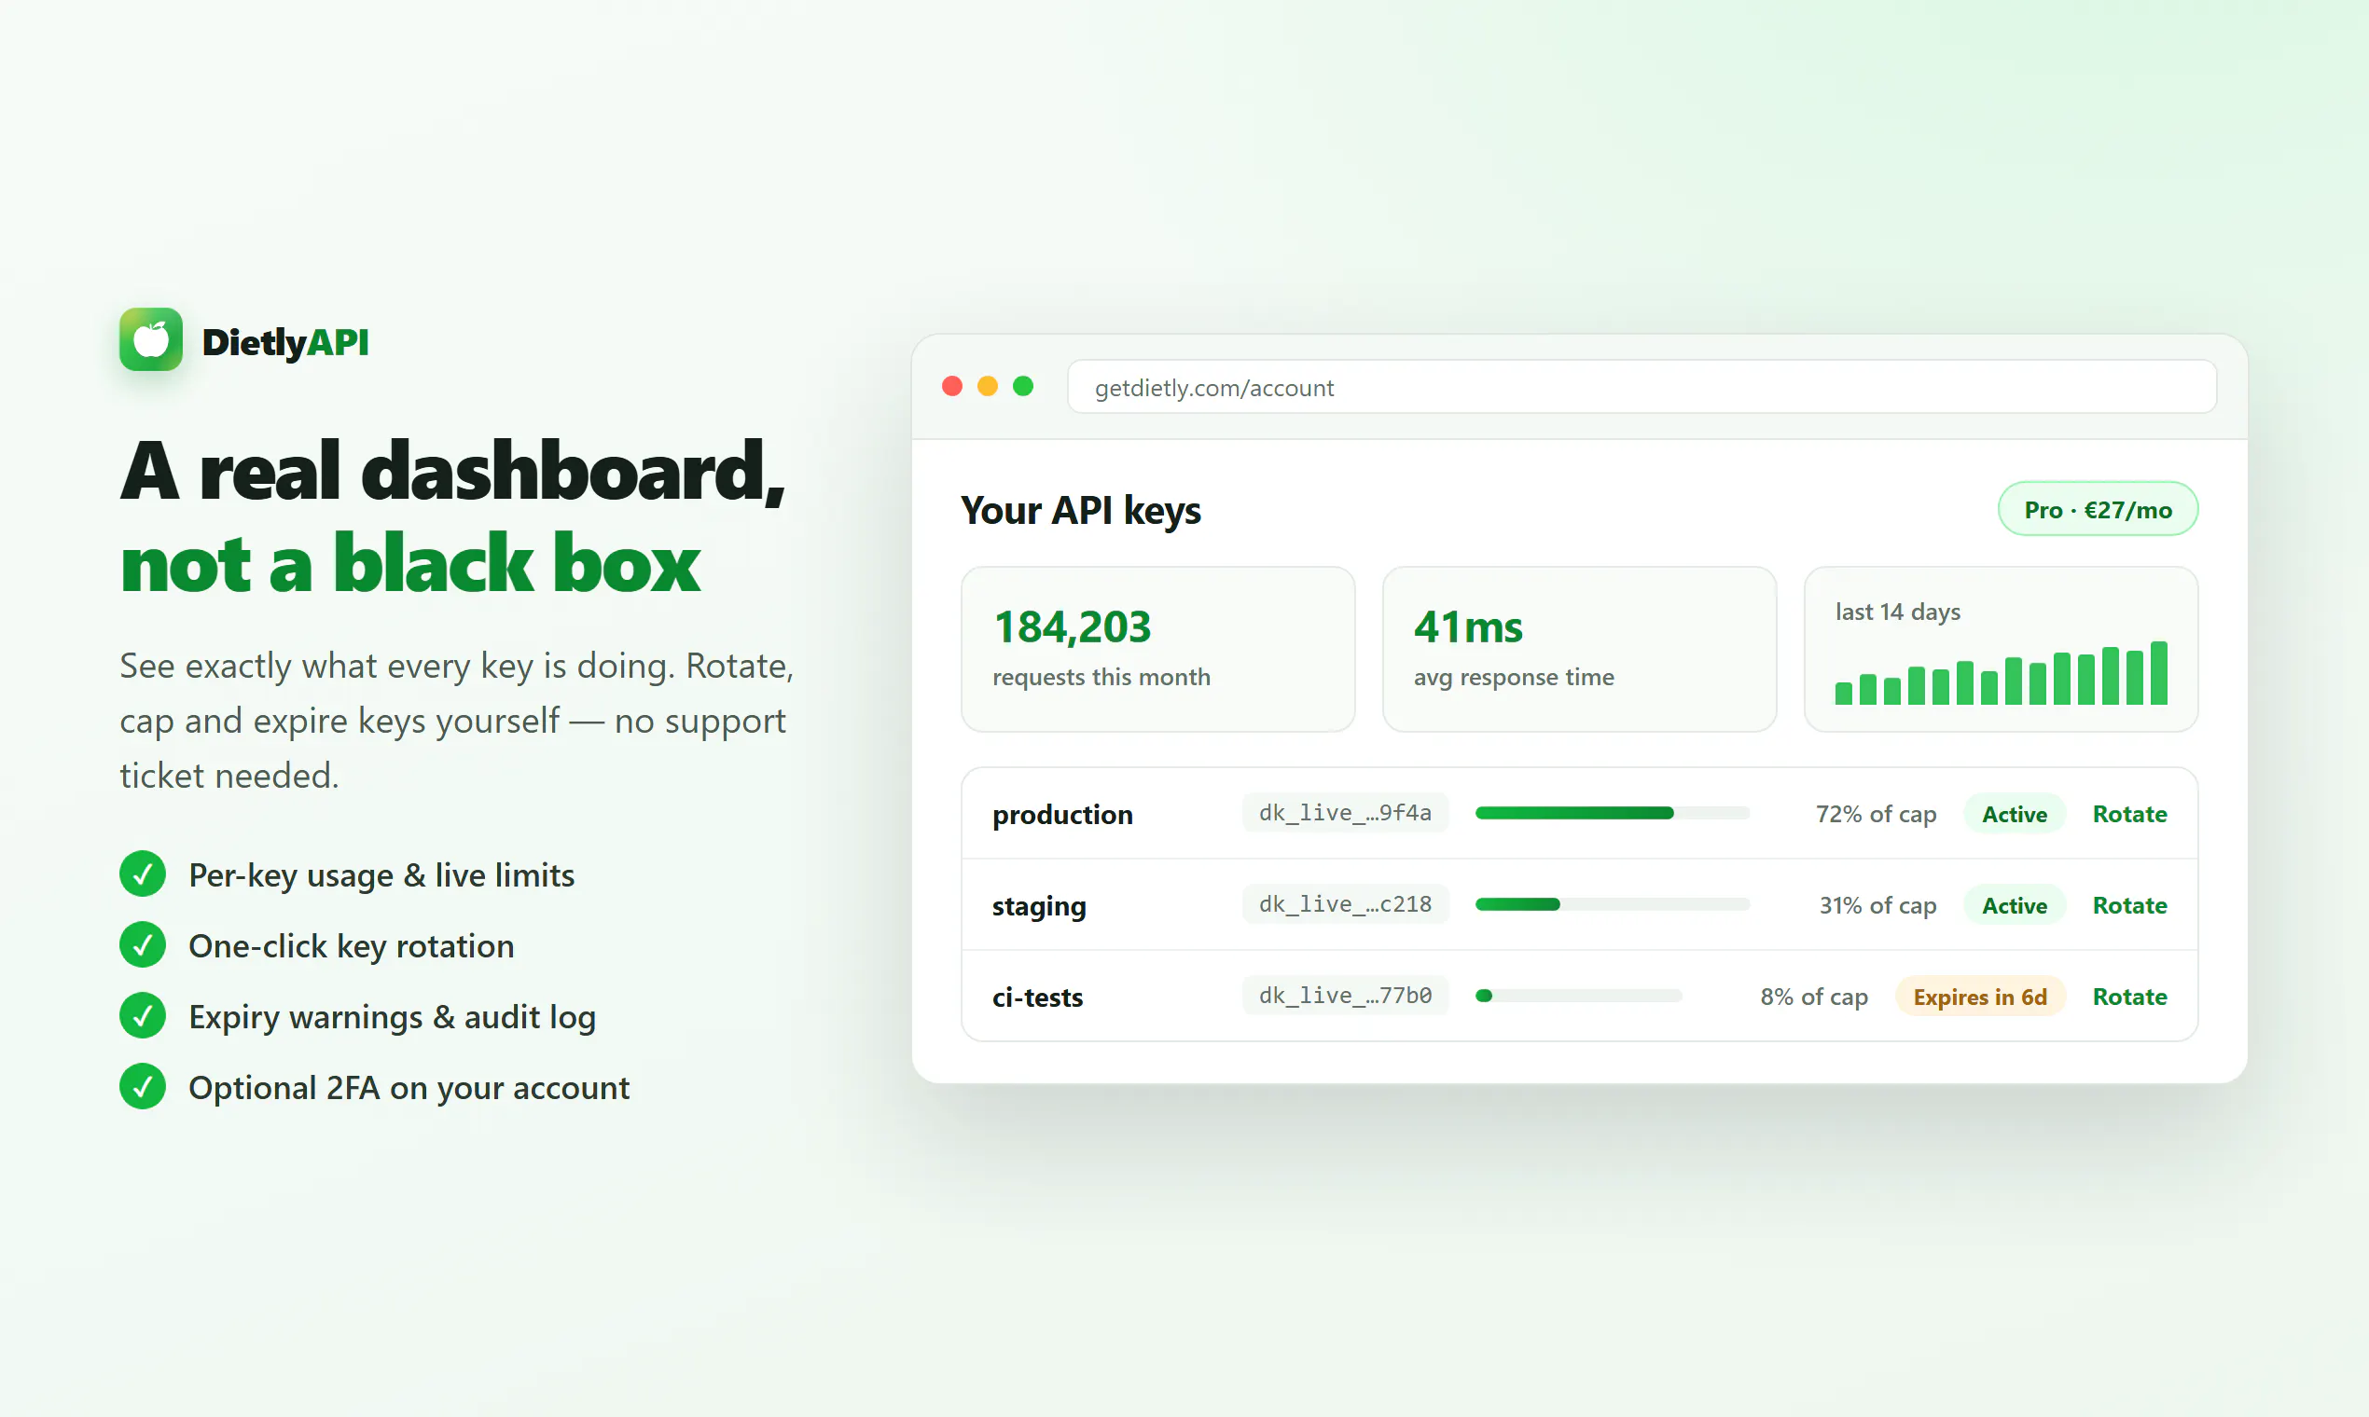Click the yellow window dot in the mockup
This screenshot has width=2369, height=1417.
(x=987, y=386)
